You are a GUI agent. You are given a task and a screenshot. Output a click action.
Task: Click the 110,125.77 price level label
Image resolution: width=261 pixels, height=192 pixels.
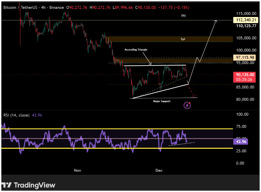(x=246, y=26)
